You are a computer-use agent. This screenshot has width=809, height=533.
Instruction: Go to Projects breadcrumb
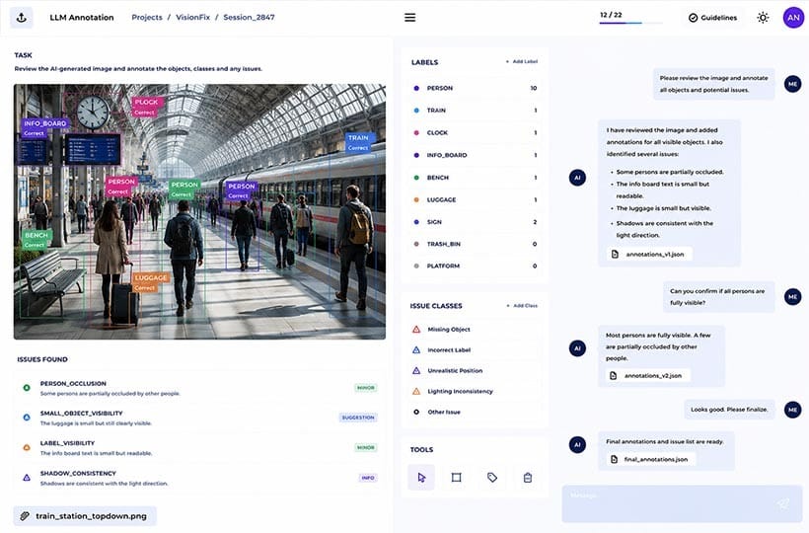point(147,18)
